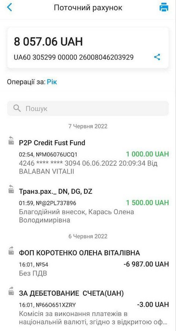This screenshot has height=331, width=176.
Task: Print the account statement
Action: 164,8
